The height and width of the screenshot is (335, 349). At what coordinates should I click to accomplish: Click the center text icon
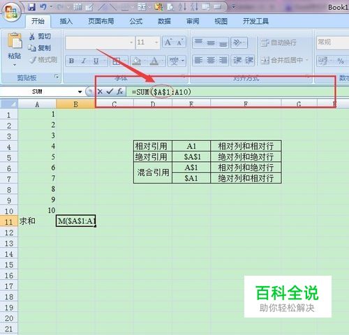(x=211, y=61)
